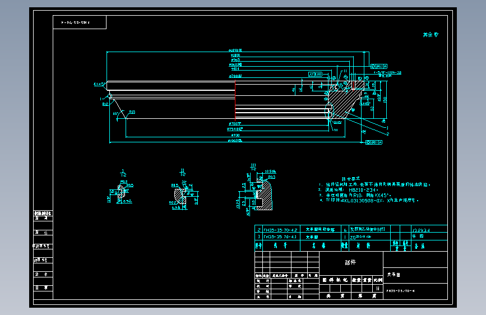Screen dimensions: 486x315
Task: Click the '4X45°' chamfer dimension label
Action: pos(99,84)
